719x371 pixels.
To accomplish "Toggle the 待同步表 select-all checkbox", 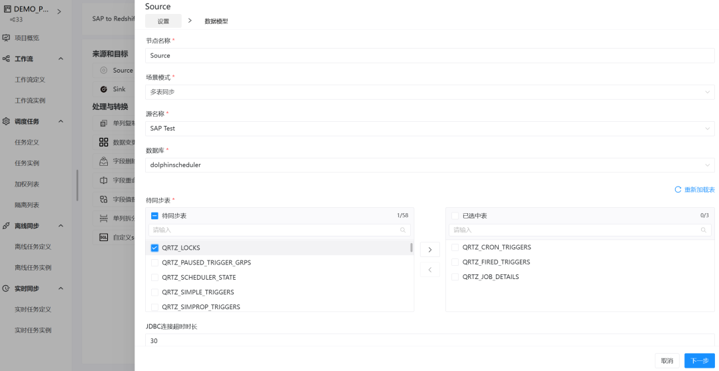I will [x=154, y=216].
